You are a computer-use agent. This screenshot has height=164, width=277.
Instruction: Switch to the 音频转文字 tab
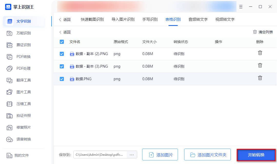(198, 19)
